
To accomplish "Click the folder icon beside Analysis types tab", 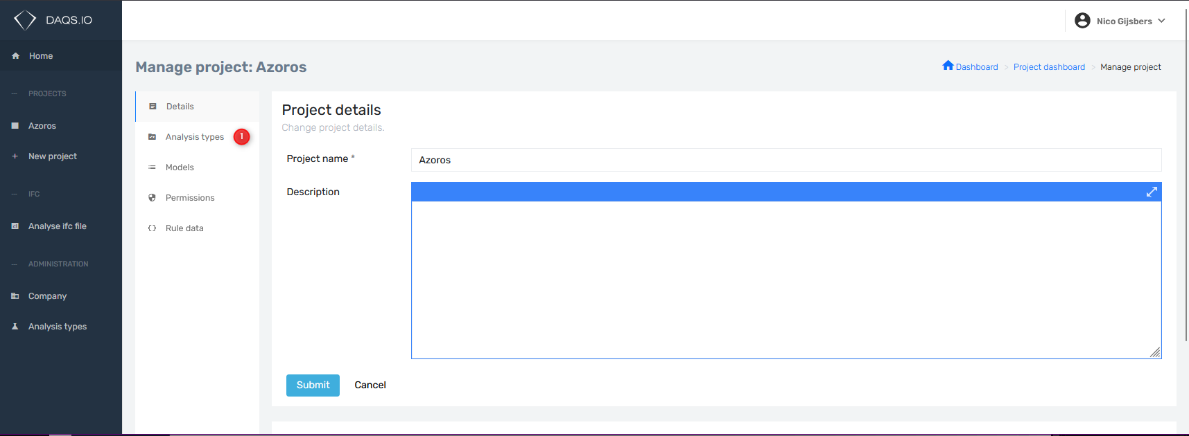I will [x=152, y=137].
